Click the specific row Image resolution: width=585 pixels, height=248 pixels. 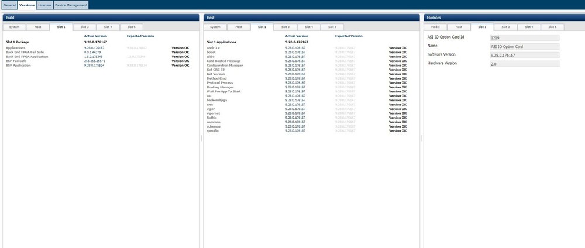(x=307, y=130)
